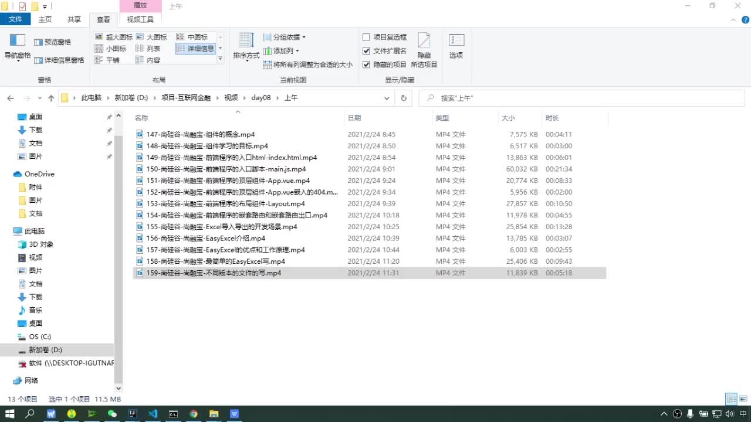Select Tiles (平铺) layout
The height and width of the screenshot is (422, 751).
(107, 60)
